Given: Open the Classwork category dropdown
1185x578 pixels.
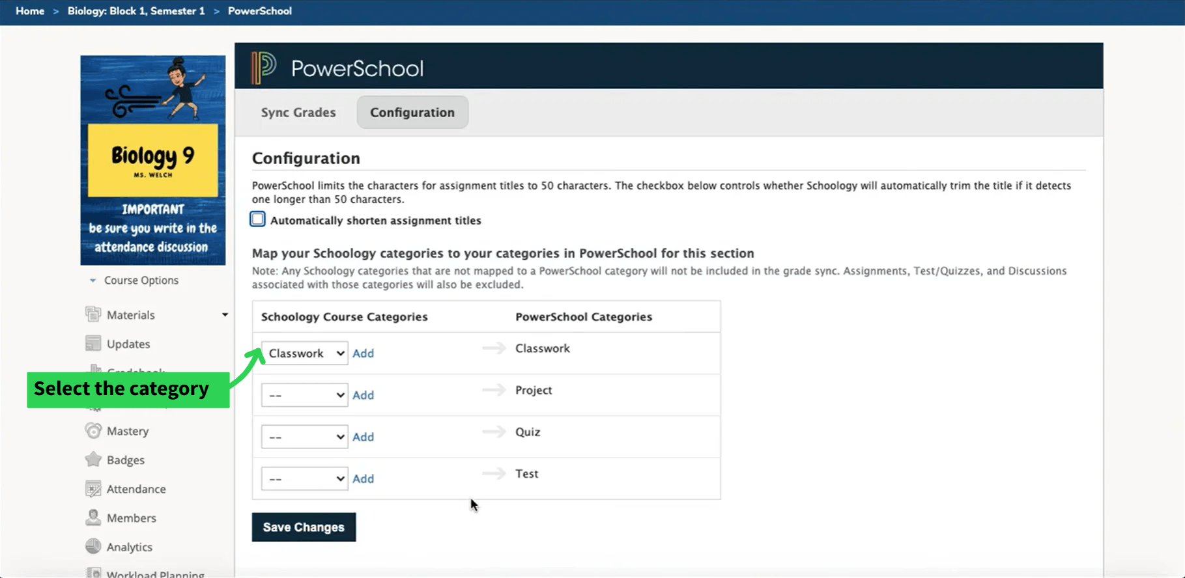Looking at the screenshot, I should [x=304, y=353].
